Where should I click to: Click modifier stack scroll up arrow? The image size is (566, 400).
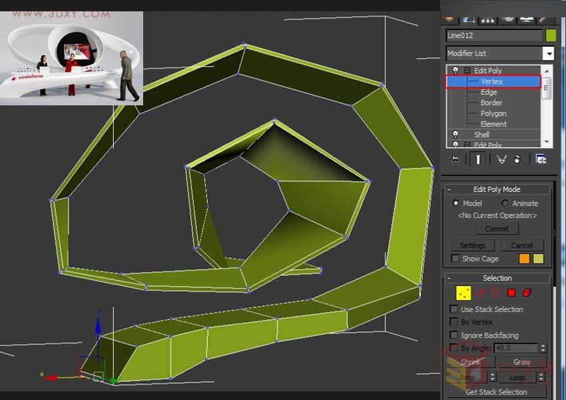click(546, 71)
